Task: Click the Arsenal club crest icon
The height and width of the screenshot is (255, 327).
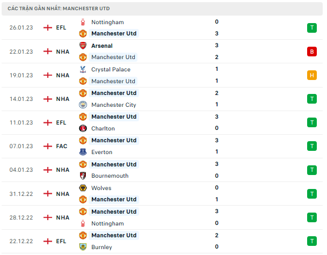Action: (83, 46)
